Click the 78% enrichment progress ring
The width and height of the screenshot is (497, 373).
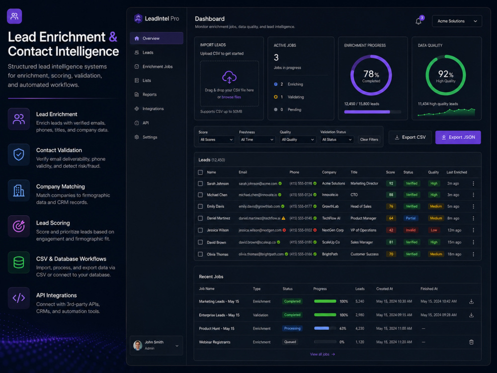click(371, 75)
